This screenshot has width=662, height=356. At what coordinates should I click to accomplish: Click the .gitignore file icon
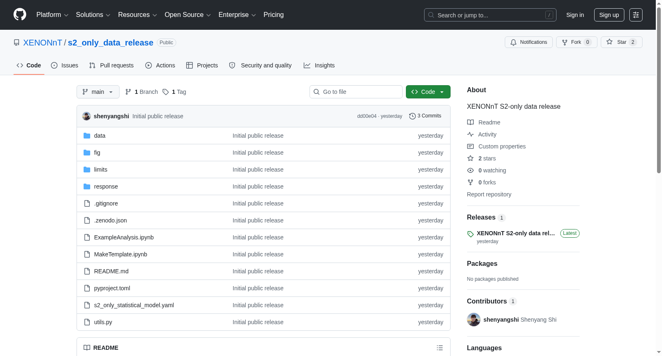tap(87, 203)
